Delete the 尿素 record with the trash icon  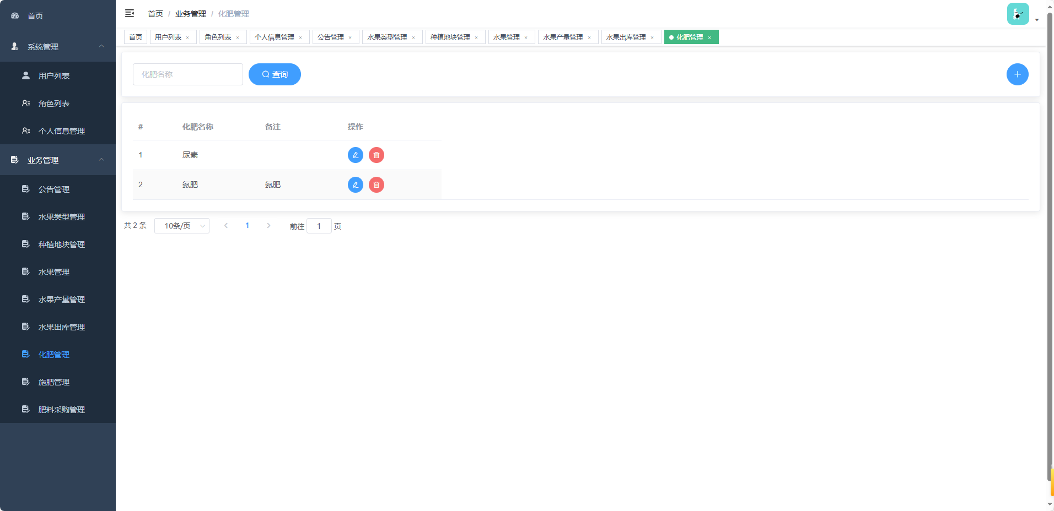pos(377,155)
